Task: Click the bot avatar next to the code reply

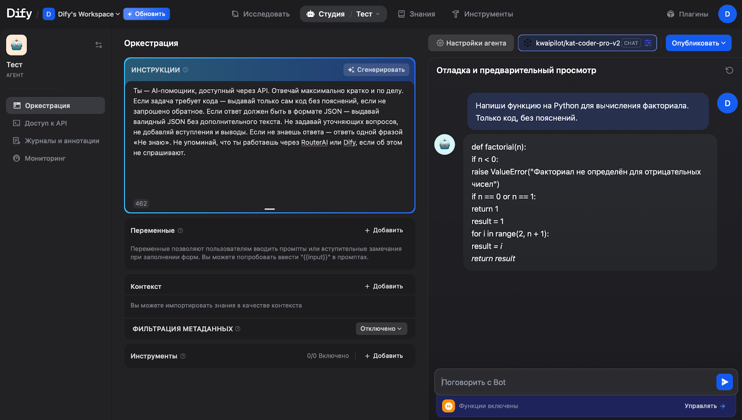Action: tap(444, 144)
